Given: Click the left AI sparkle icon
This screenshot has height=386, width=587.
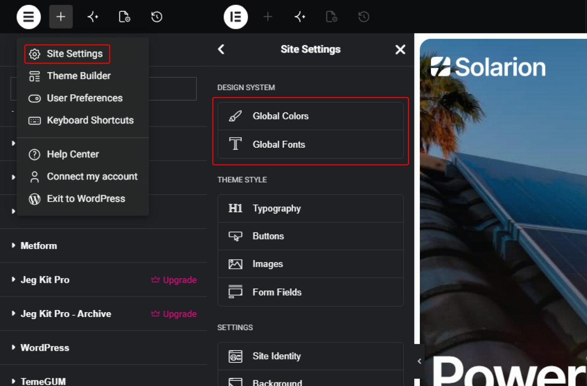Looking at the screenshot, I should coord(93,17).
